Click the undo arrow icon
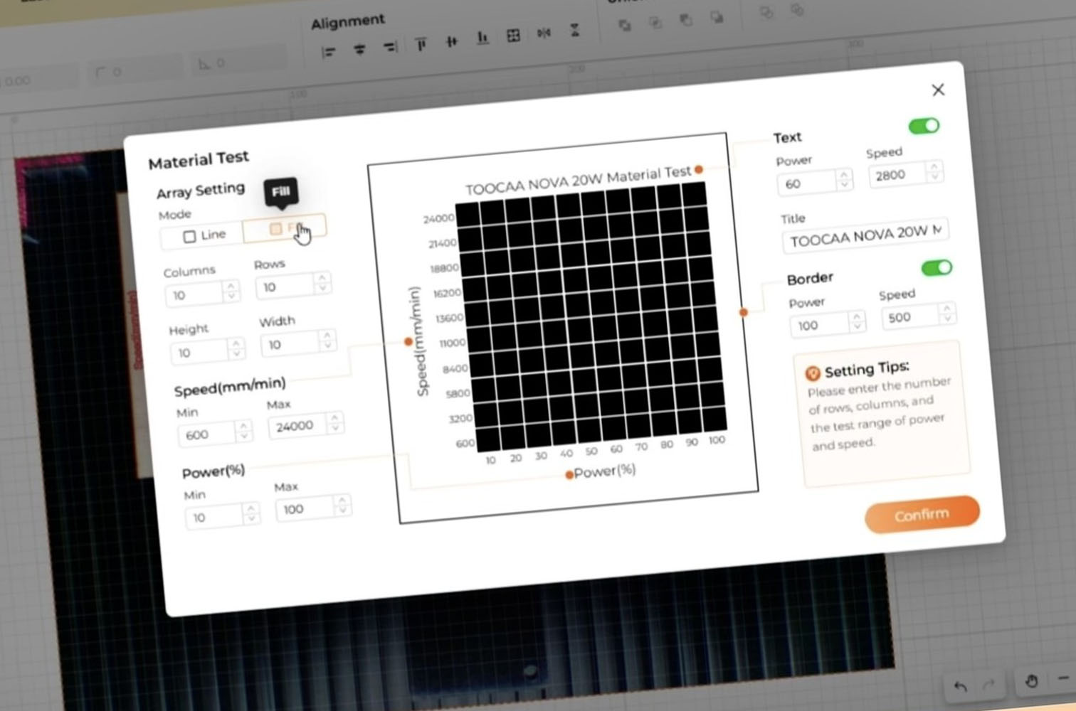Viewport: 1076px width, 711px height. click(x=960, y=686)
